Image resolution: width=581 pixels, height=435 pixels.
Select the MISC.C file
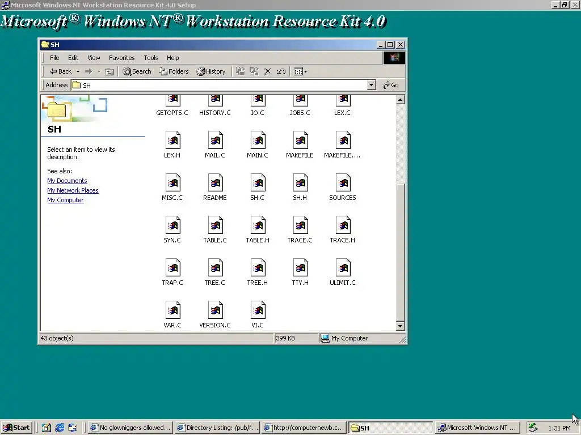(172, 187)
